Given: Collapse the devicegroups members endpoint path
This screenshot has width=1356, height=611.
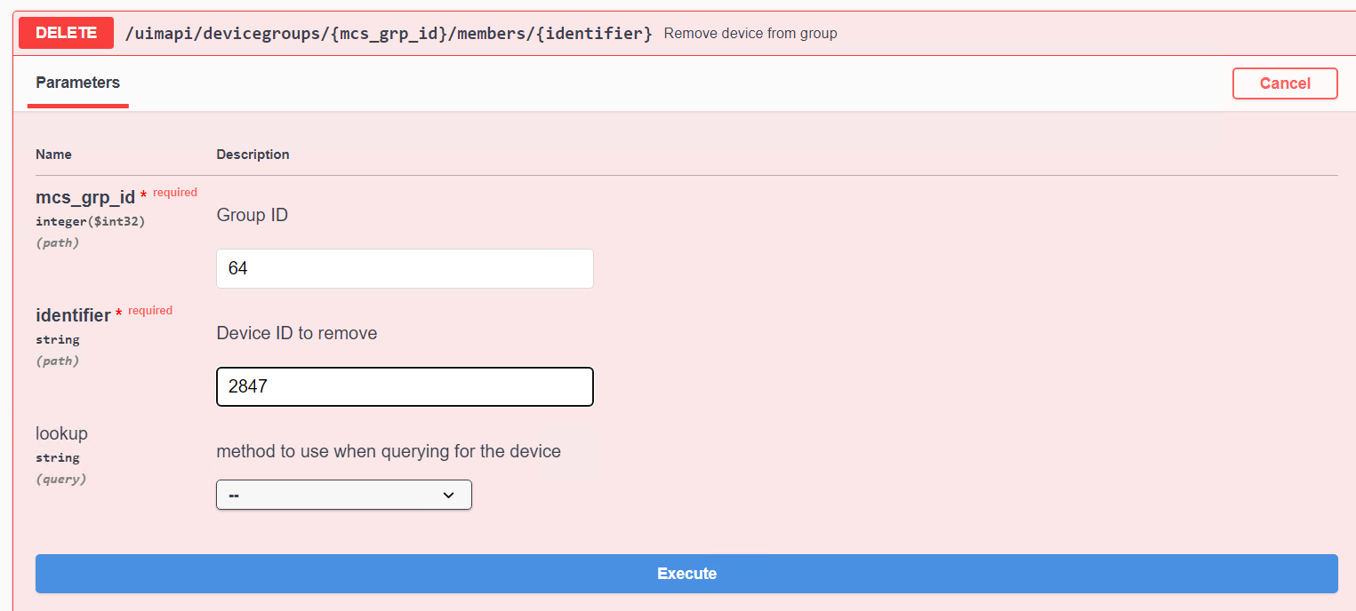Looking at the screenshot, I should pos(389,34).
